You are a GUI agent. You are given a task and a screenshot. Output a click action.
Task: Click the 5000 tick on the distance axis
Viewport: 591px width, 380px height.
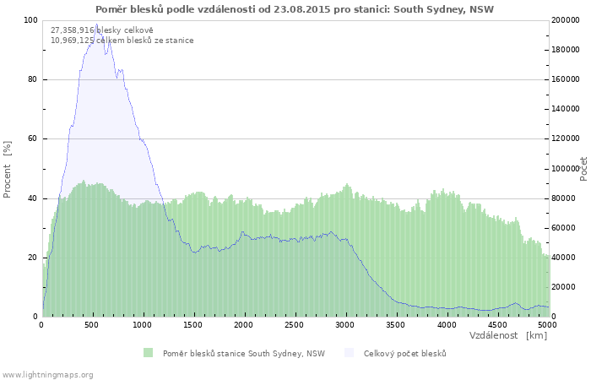click(547, 324)
